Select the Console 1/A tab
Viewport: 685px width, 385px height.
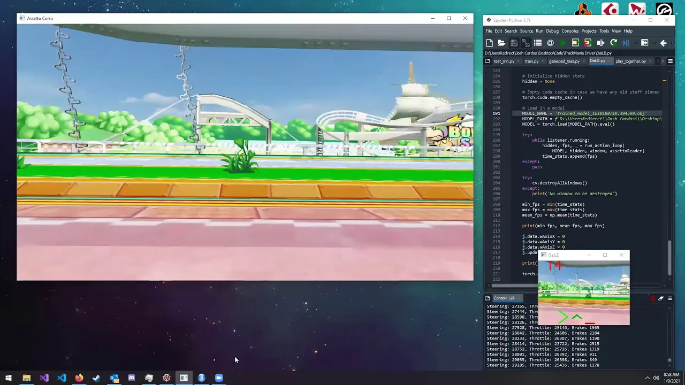[x=504, y=298]
